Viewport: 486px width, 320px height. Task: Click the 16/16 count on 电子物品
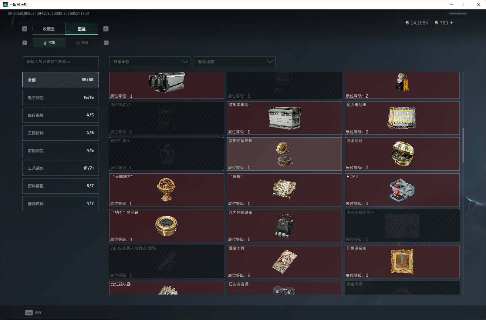89,97
